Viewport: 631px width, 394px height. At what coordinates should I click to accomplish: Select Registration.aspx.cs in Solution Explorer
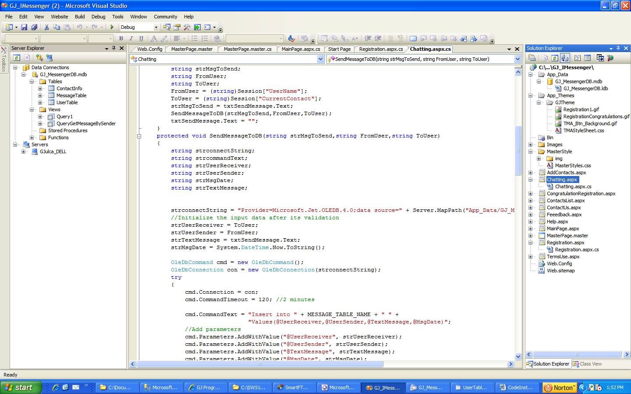click(577, 250)
